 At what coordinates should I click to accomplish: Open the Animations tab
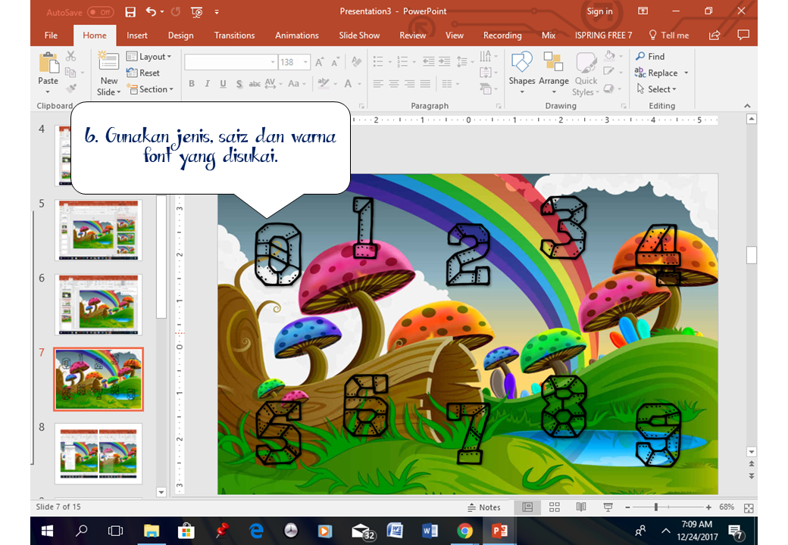tap(296, 35)
